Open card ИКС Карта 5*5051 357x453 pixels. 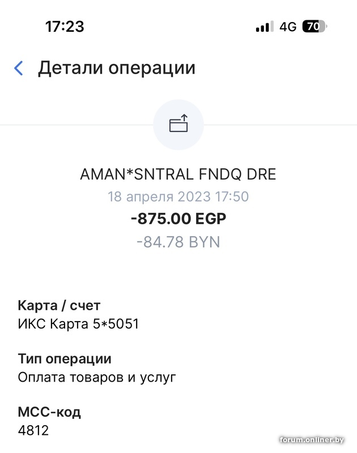78,324
